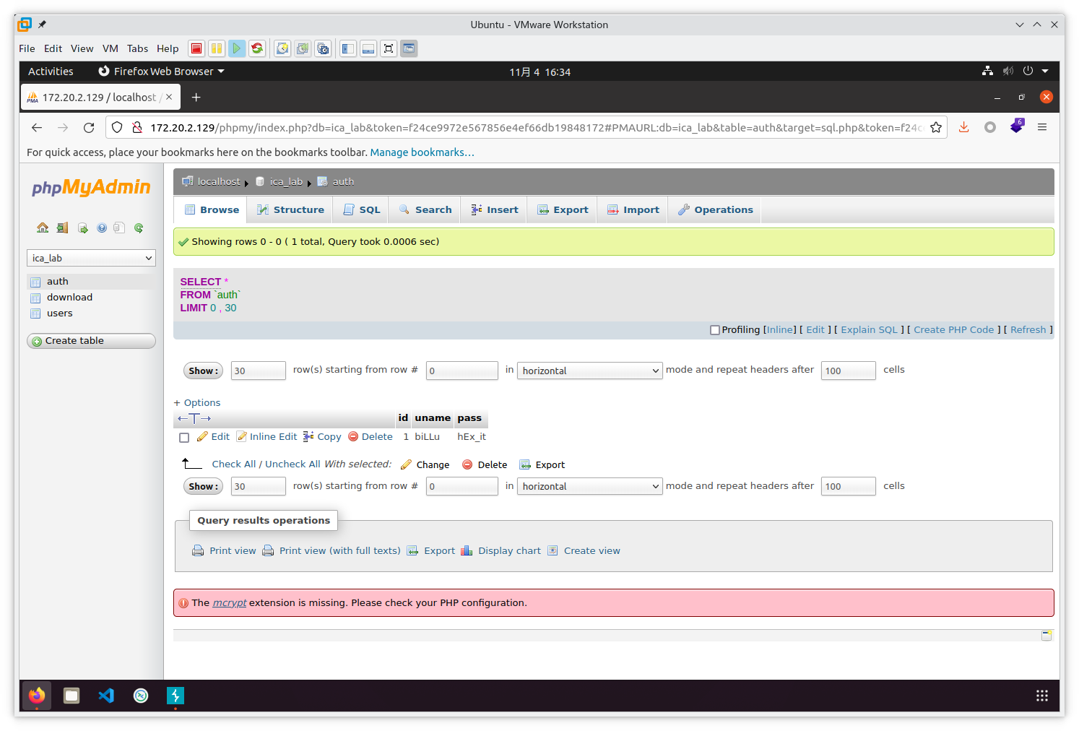Open the Tabs menu in VMware
Image resolution: width=1079 pixels, height=731 pixels.
click(137, 48)
